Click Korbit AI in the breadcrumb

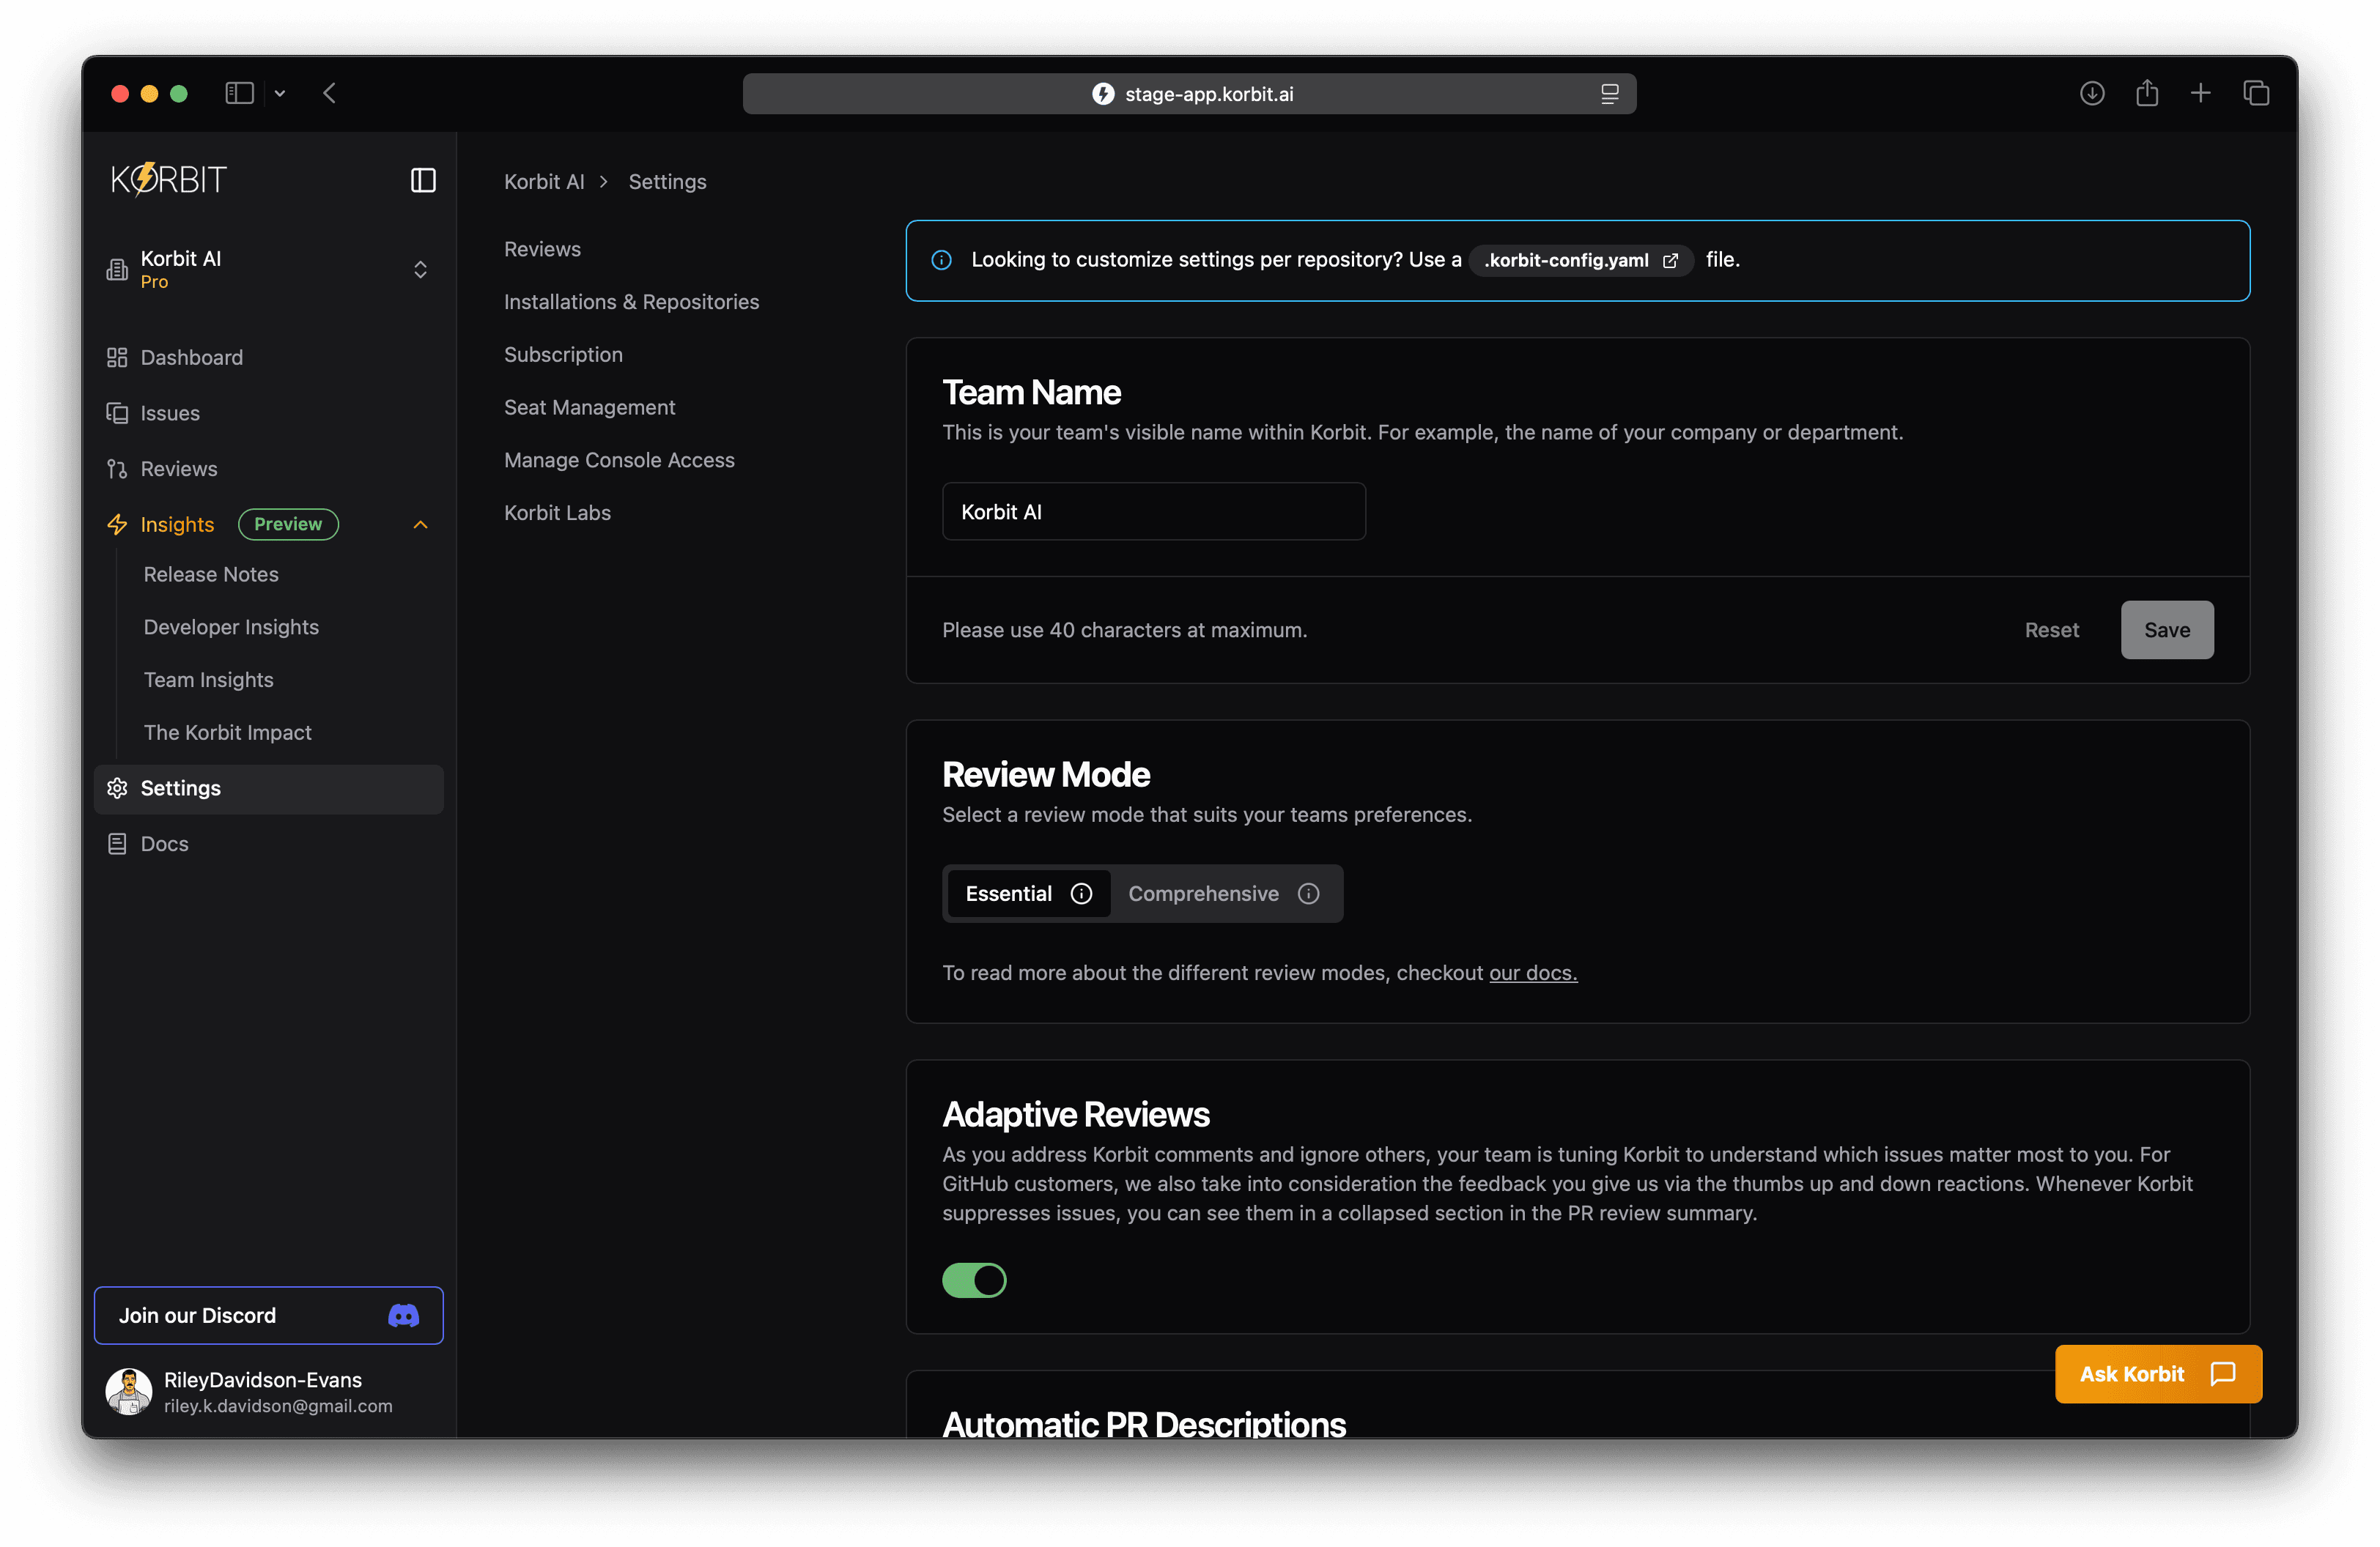point(544,182)
